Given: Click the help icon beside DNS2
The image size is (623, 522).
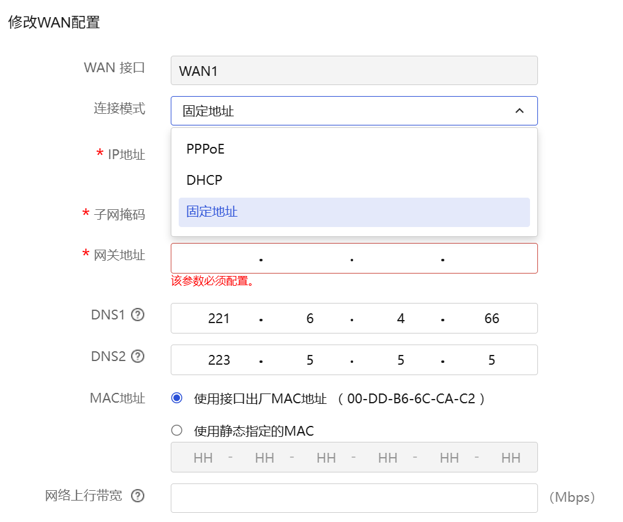Looking at the screenshot, I should [138, 356].
